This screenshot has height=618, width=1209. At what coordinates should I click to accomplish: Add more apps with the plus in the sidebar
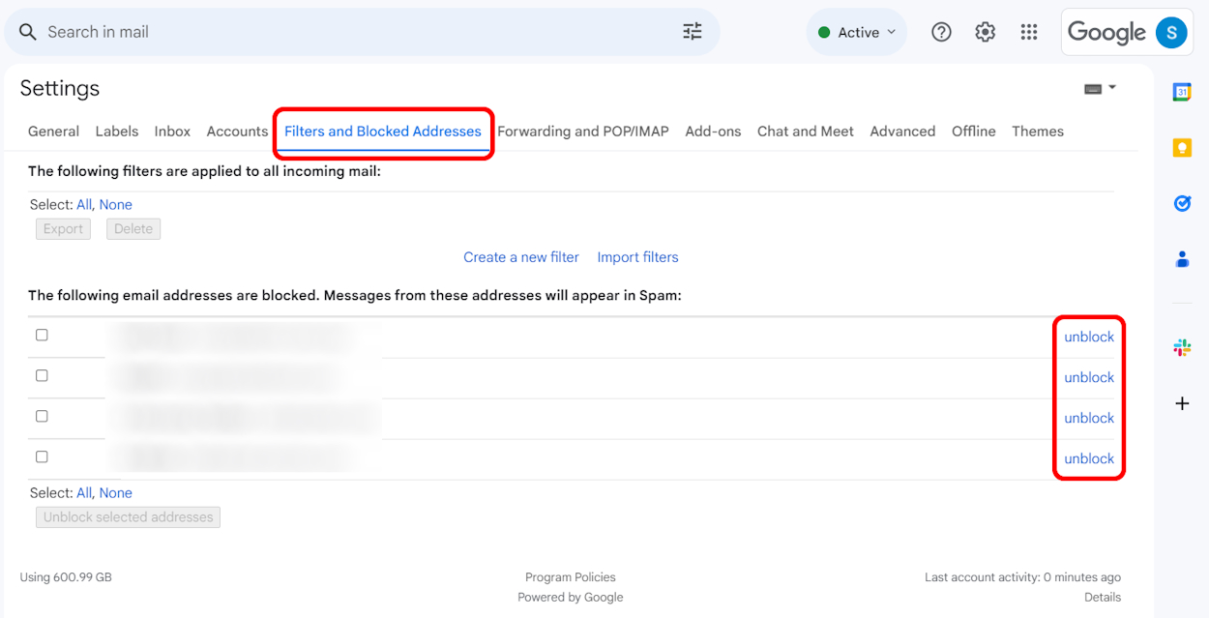1182,403
